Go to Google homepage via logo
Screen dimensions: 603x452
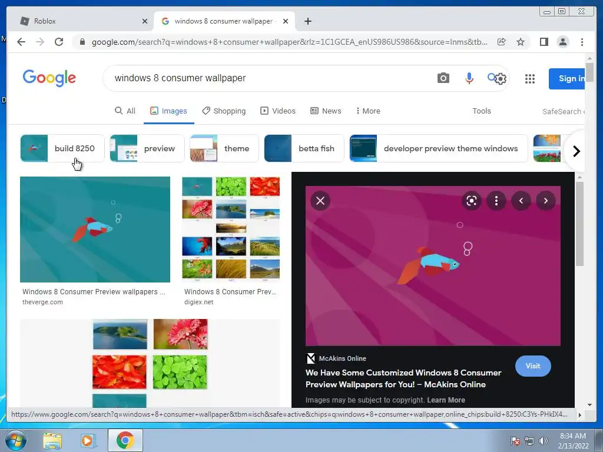(49, 78)
